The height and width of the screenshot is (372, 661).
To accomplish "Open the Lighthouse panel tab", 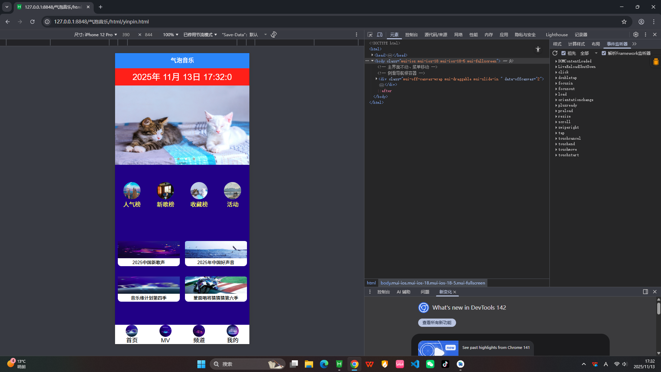I will point(557,34).
